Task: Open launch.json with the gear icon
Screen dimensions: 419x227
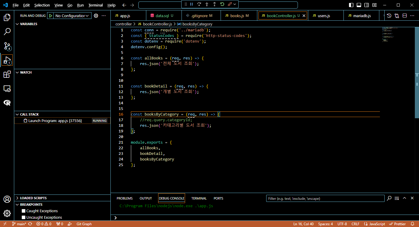Action: (x=96, y=16)
